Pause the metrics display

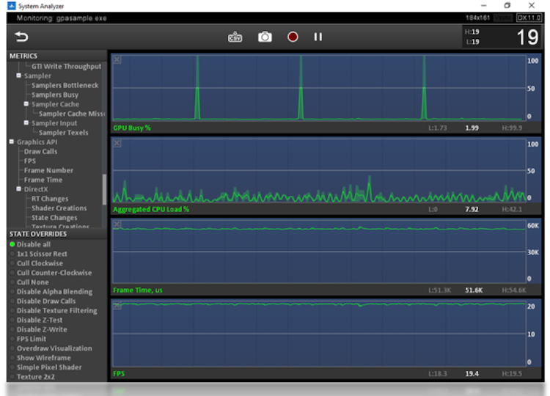318,37
